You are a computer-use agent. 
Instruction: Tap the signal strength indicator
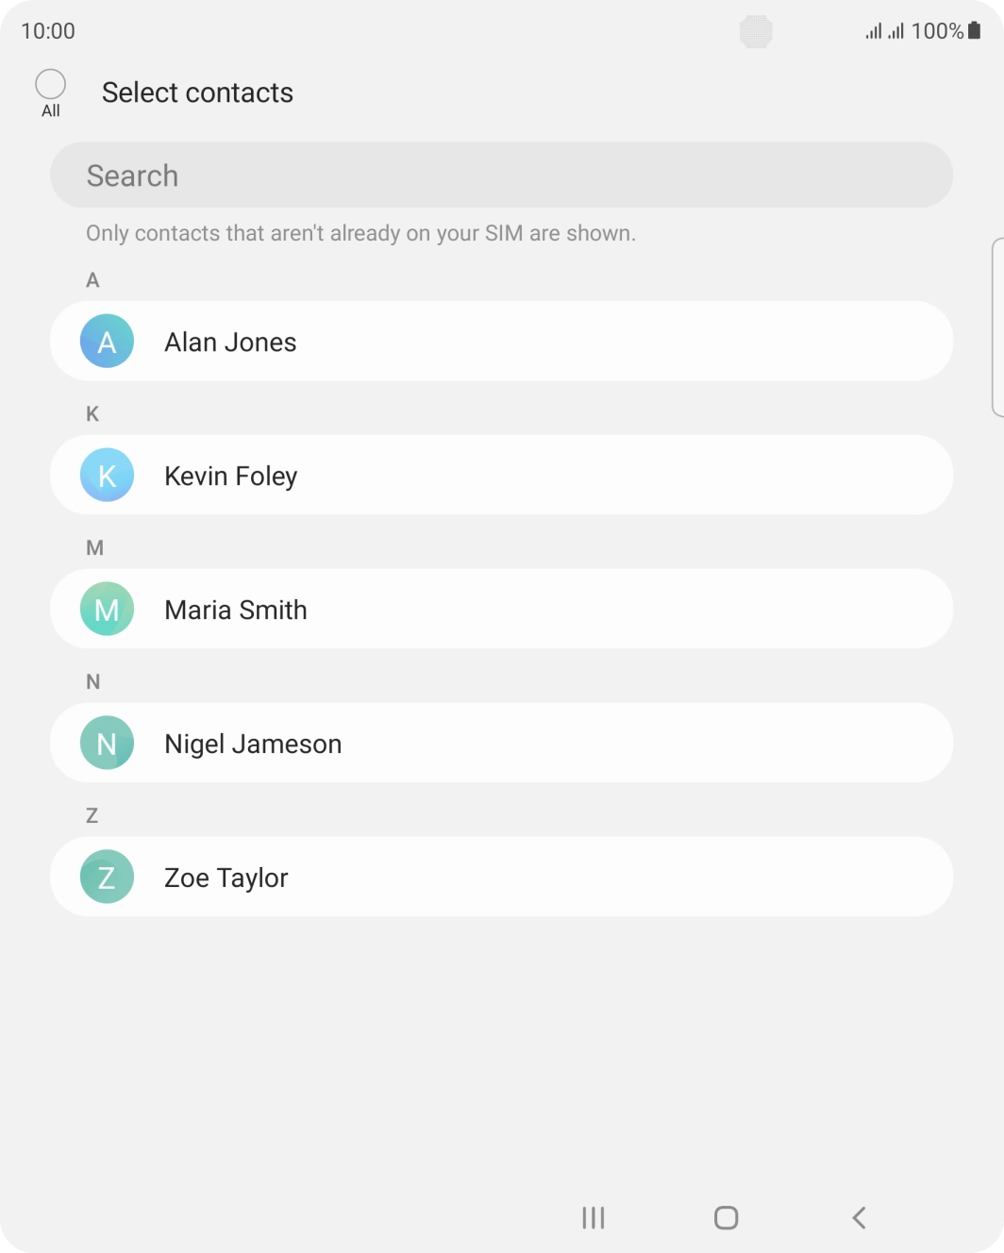click(884, 31)
